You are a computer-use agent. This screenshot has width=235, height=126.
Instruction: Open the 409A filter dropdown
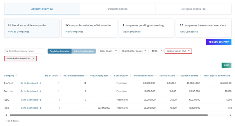(x=156, y=51)
